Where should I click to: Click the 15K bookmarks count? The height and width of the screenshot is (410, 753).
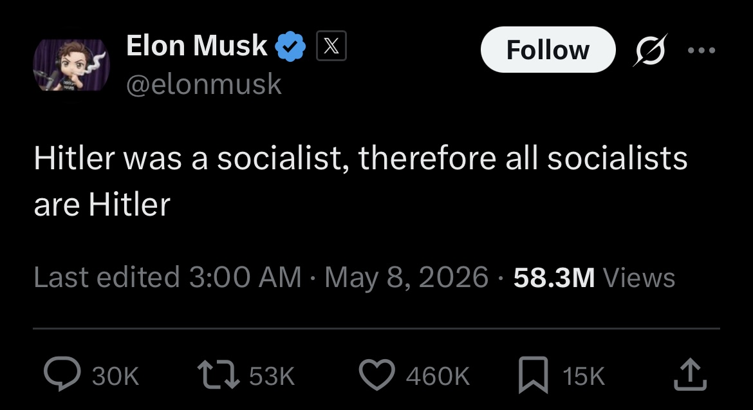click(x=584, y=376)
